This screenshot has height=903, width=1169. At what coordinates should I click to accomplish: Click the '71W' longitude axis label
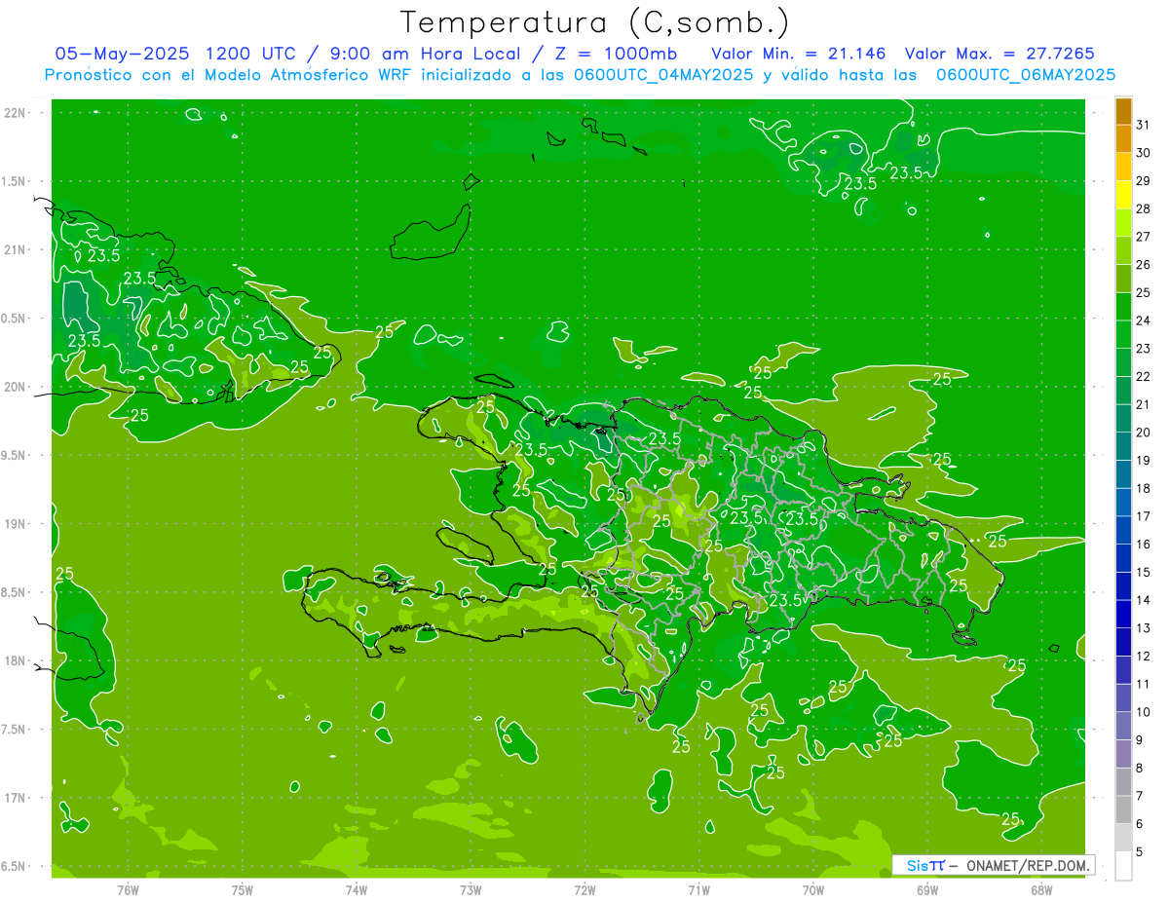click(698, 890)
